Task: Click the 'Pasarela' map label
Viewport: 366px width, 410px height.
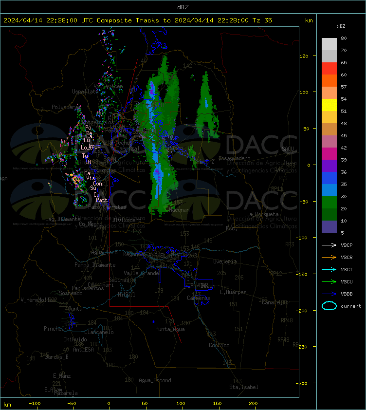Action: click(66, 393)
